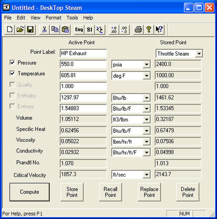Save using the floppy disk icon
Screen dimensions: 217x219
point(30,29)
